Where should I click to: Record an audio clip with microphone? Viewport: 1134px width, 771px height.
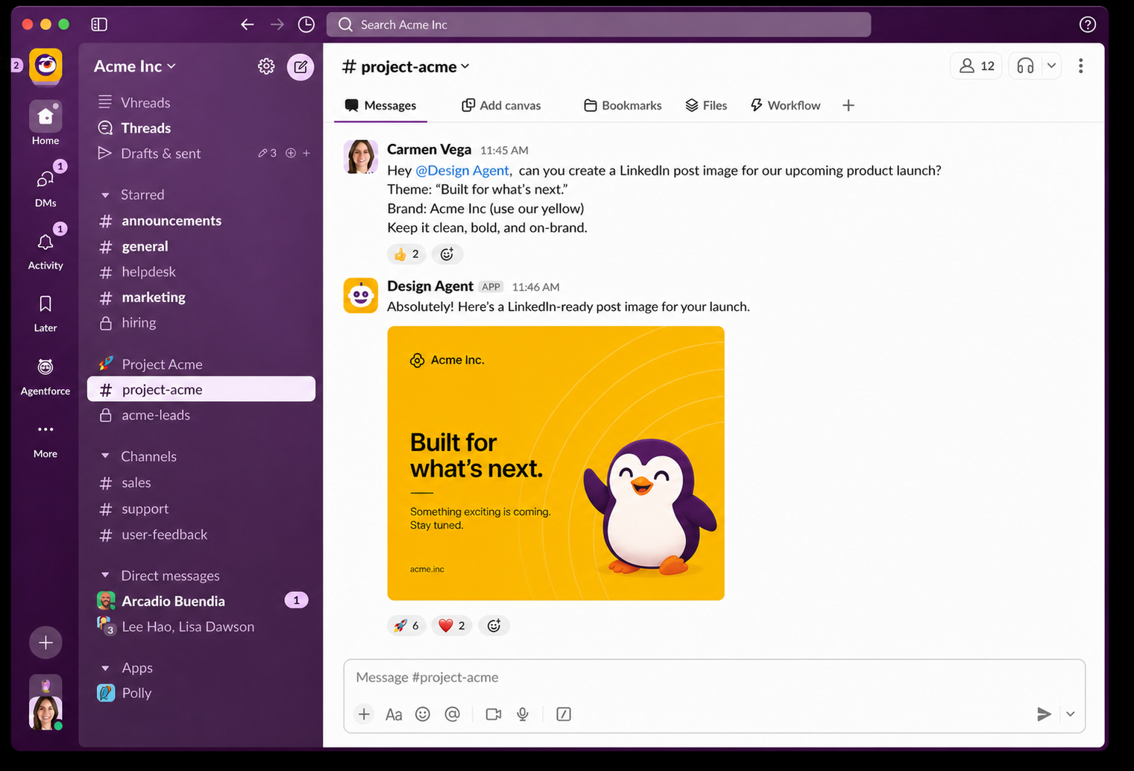point(523,714)
